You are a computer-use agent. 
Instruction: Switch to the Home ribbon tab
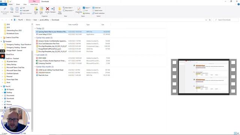click(10, 4)
